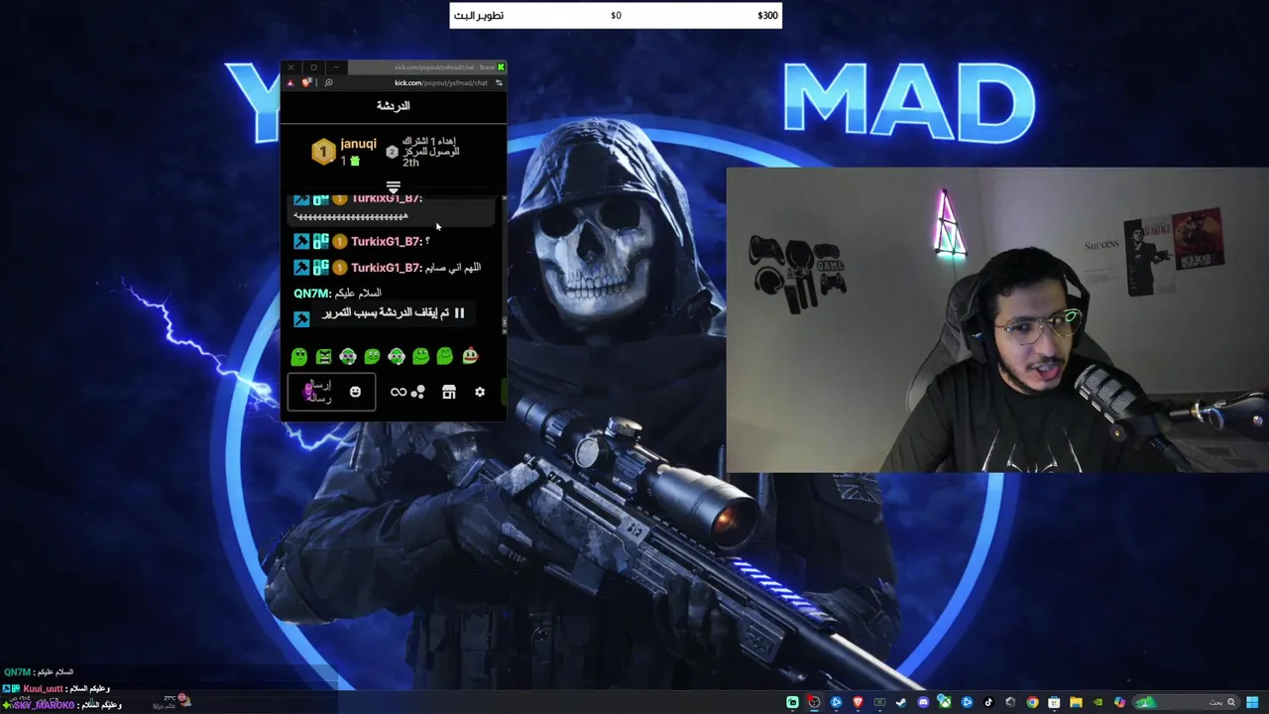Insert the orange-faced emote with green hat

click(470, 355)
